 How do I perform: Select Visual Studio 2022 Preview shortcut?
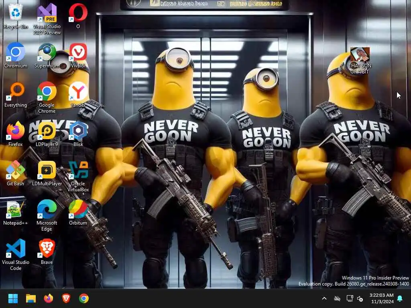point(47,19)
